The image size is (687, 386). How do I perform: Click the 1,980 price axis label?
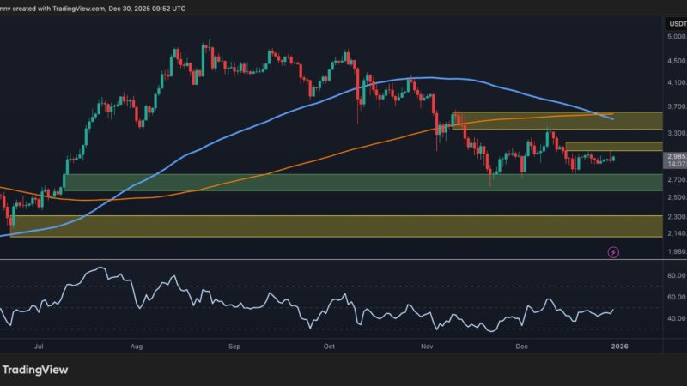coord(677,251)
